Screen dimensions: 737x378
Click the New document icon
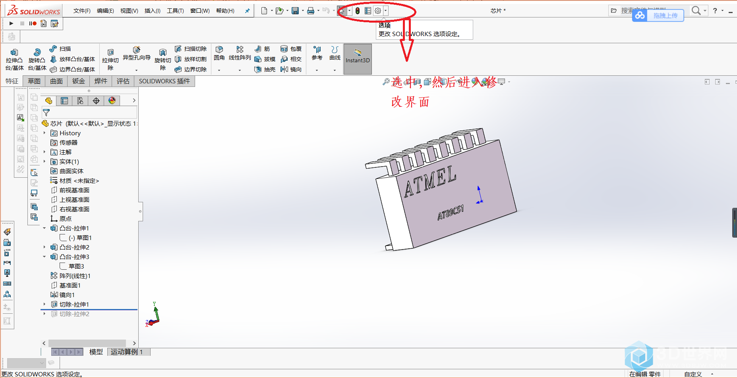pyautogui.click(x=264, y=11)
